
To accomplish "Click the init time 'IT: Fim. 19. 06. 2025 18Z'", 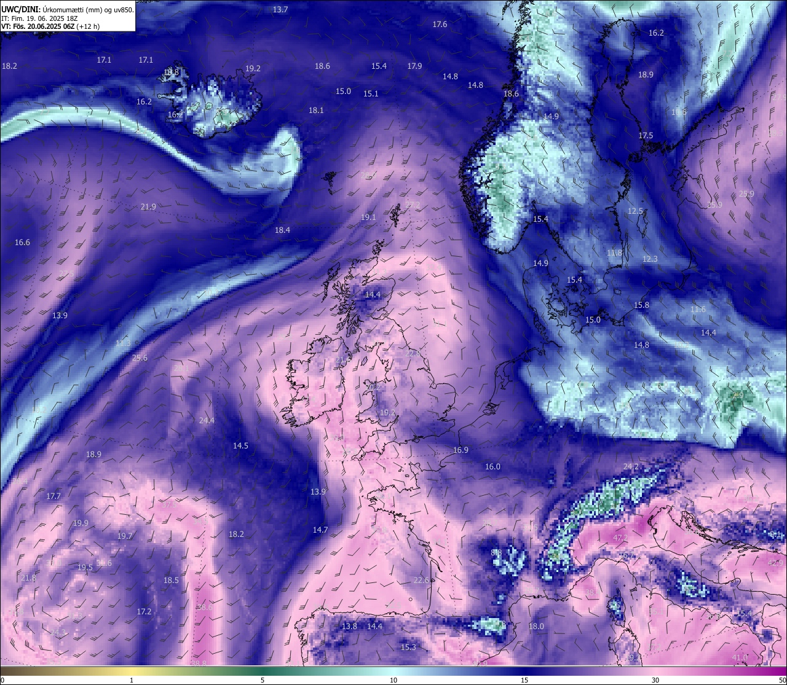I will point(39,18).
